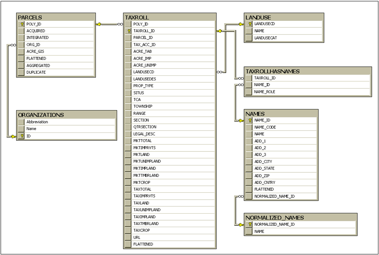
Task: Select the NAMES table title bar
Action: click(x=281, y=114)
